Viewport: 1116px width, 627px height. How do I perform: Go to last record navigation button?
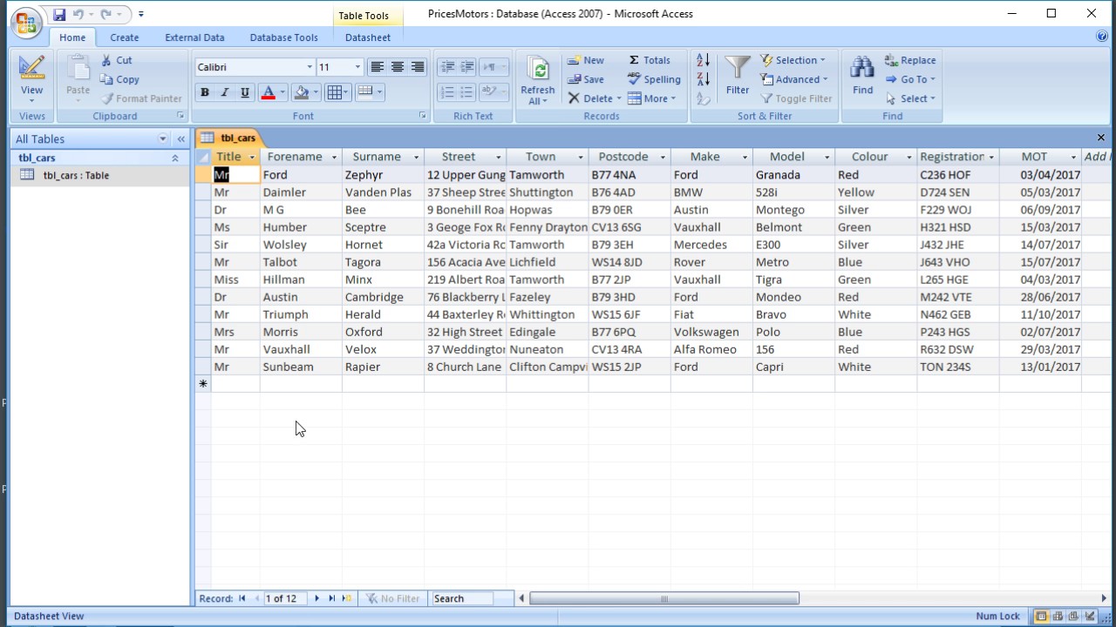[x=331, y=598]
